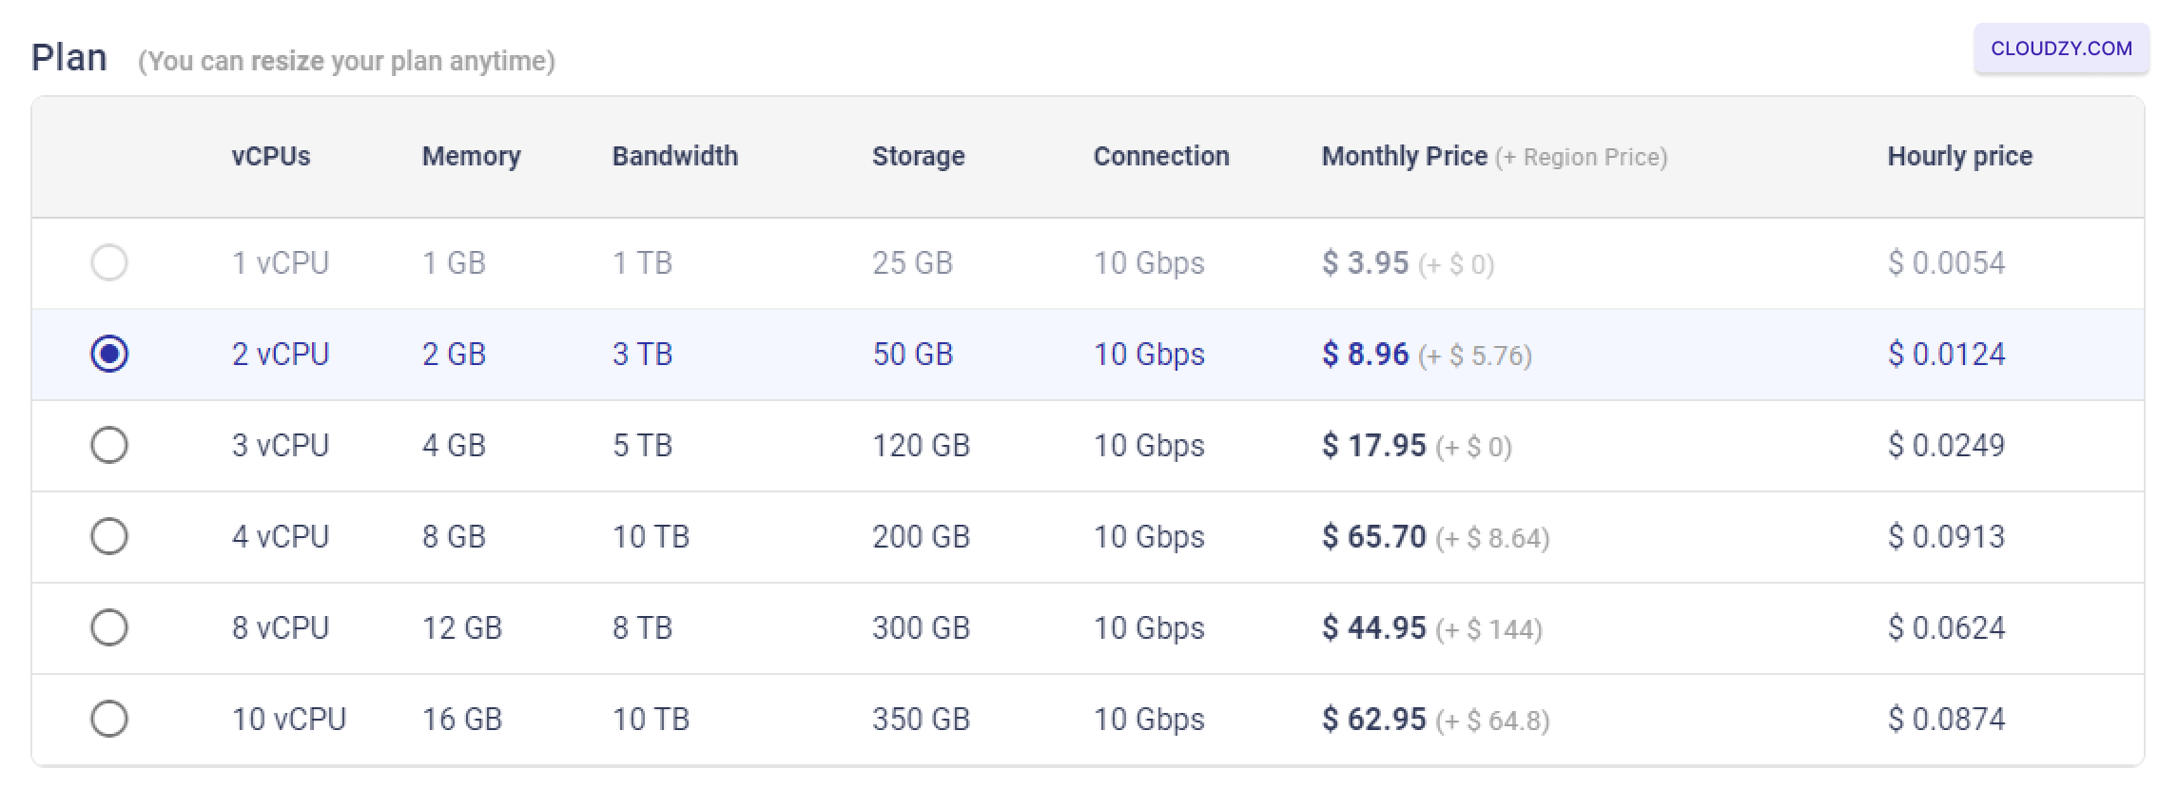Click the Storage column header

(919, 156)
